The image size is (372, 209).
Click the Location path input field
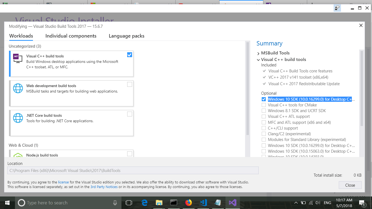[x=133, y=171]
